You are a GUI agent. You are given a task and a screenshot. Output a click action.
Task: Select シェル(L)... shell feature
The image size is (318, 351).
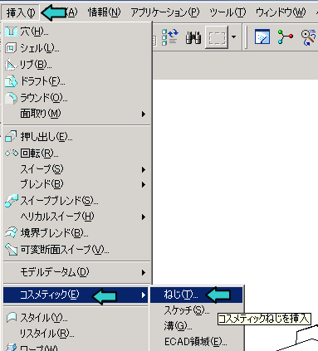[77, 48]
